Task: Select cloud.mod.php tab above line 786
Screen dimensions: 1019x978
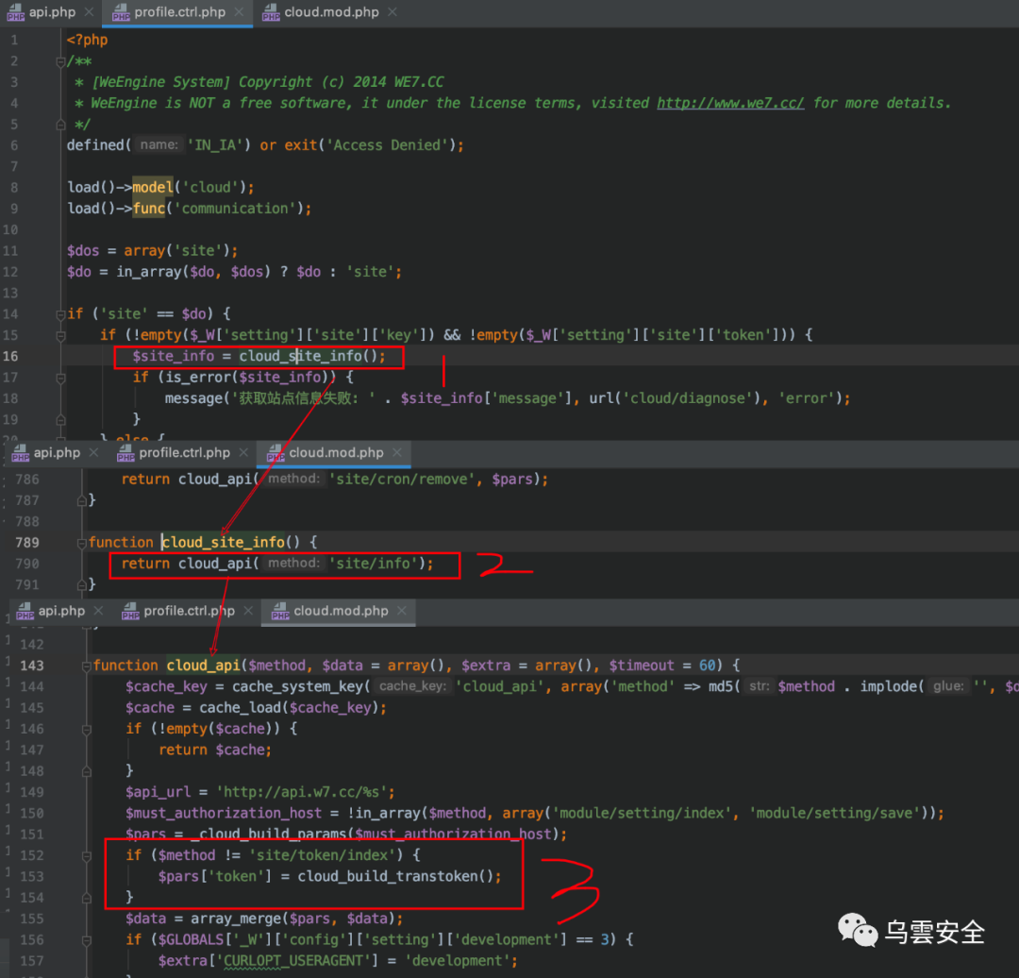Action: point(335,452)
